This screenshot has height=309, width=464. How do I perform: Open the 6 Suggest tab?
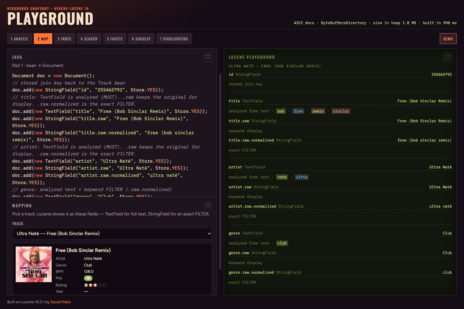(141, 39)
